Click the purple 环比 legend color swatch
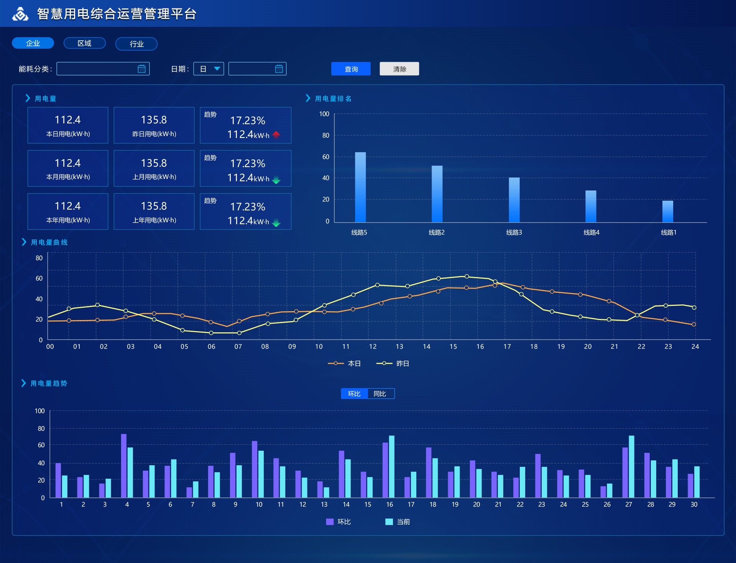The image size is (736, 563). point(330,522)
